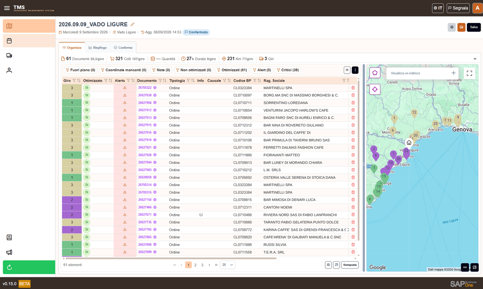Screen dimensions: 483x289
Task: Go to page 2 of results
Action: tap(195, 265)
